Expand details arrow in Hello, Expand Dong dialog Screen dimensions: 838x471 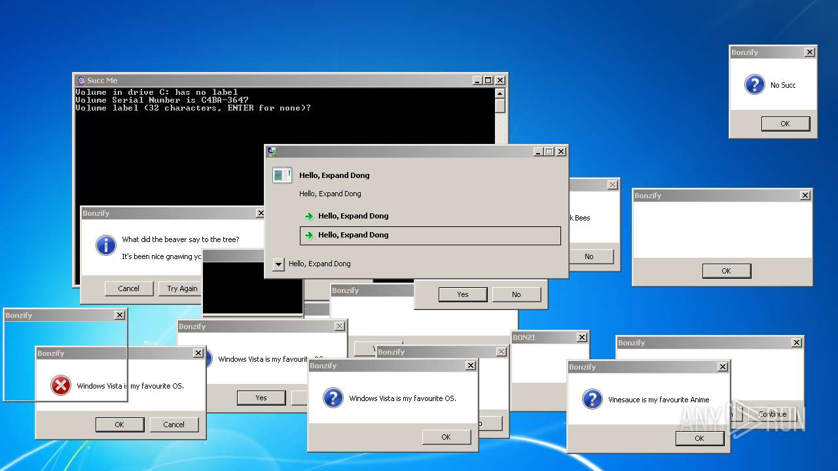pos(278,264)
